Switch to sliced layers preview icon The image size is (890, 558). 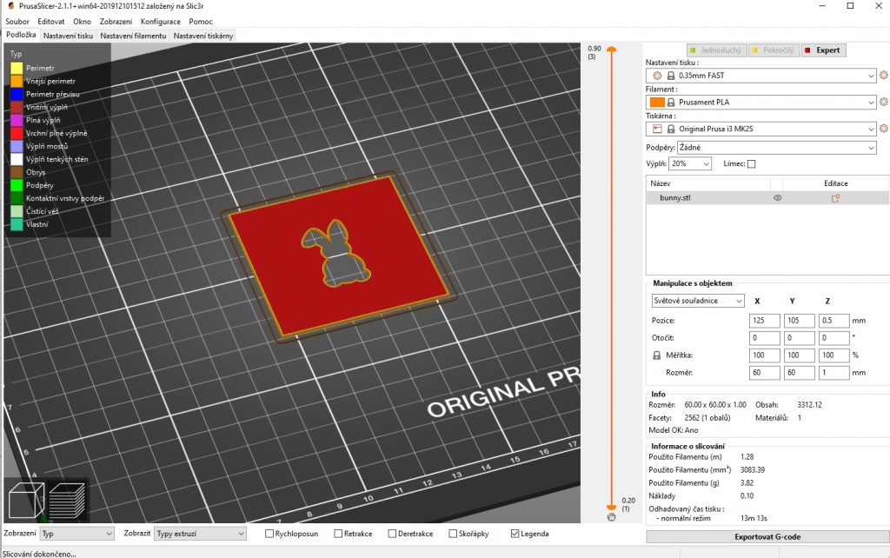click(x=68, y=502)
